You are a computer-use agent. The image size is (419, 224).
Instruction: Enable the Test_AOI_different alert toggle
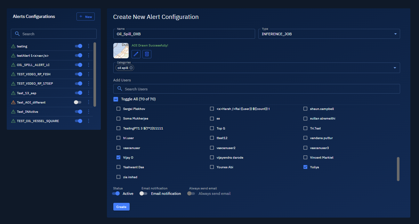click(x=77, y=102)
